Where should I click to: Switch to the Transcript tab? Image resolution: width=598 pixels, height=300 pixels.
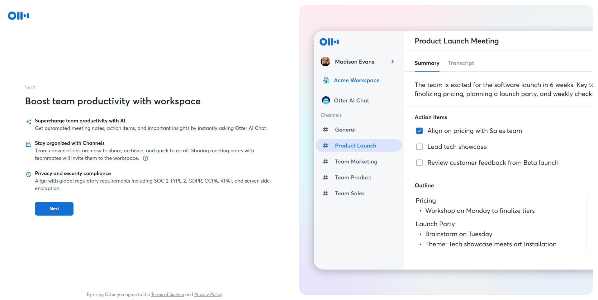[461, 63]
